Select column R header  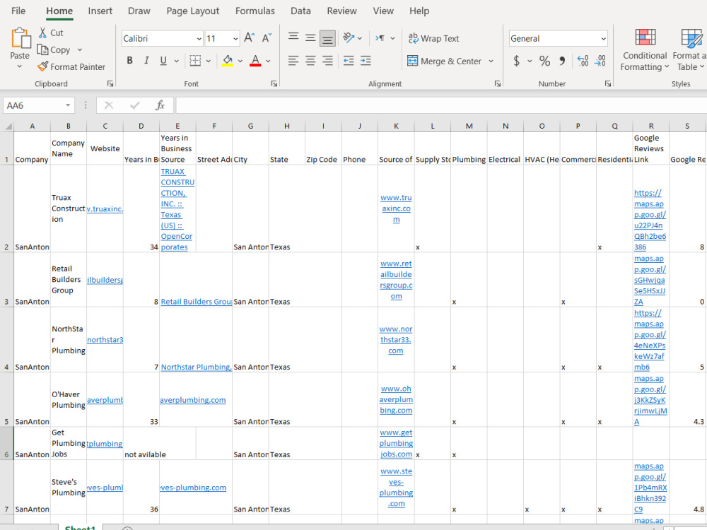650,126
